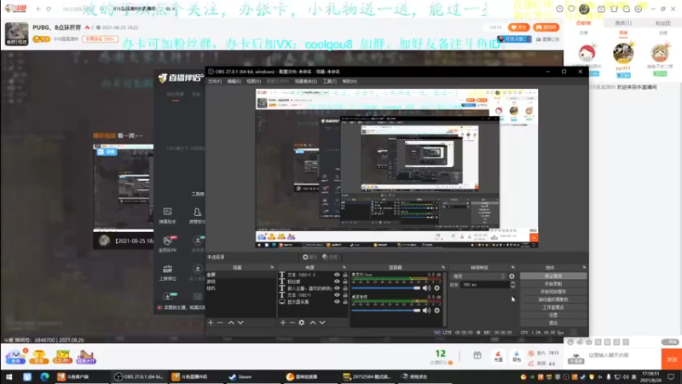Click the 启动虚拟摄像机 button
Image resolution: width=682 pixels, height=384 pixels.
coord(553,300)
